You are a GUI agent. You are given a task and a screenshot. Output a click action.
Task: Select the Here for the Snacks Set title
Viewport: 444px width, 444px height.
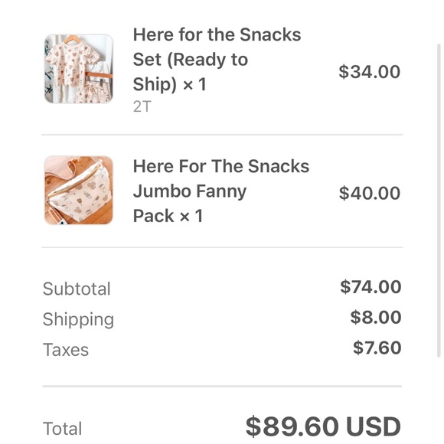pos(217,60)
